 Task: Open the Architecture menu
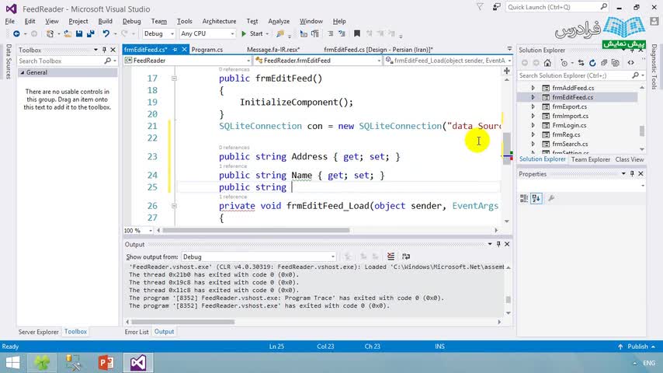pos(219,21)
